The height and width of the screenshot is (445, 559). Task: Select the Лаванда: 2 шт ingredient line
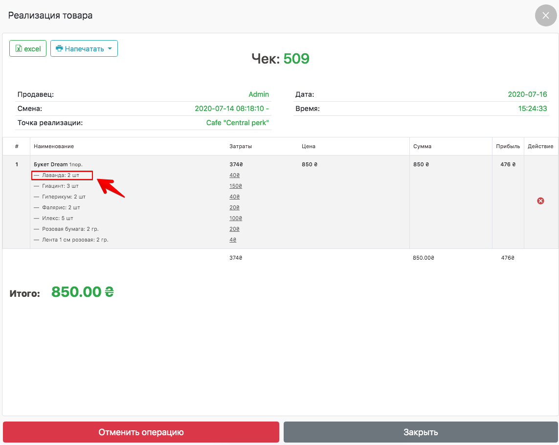(x=62, y=175)
